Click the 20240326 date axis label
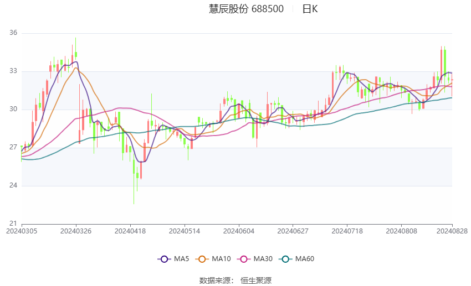 point(76,231)
